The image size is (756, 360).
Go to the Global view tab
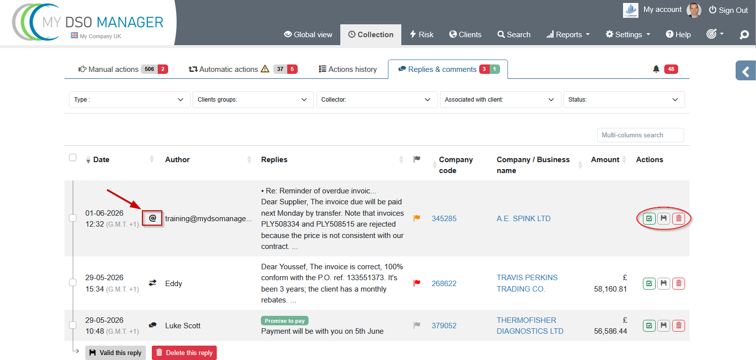click(x=308, y=35)
